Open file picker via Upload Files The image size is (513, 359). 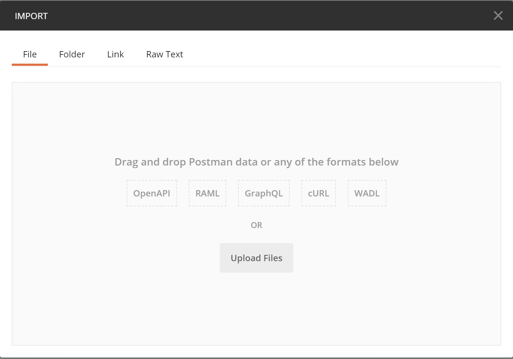(x=256, y=258)
